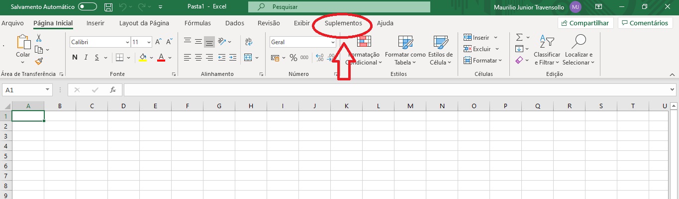This screenshot has width=679, height=199.
Task: Toggle bold formatting with N button
Action: 75,58
